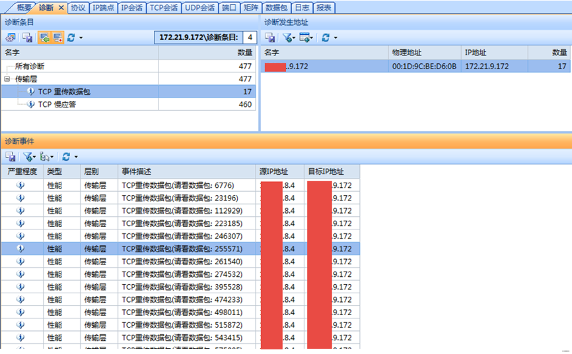The image size is (572, 354).
Task: Click severity info icon in packet 498011 row
Action: pyautogui.click(x=20, y=312)
